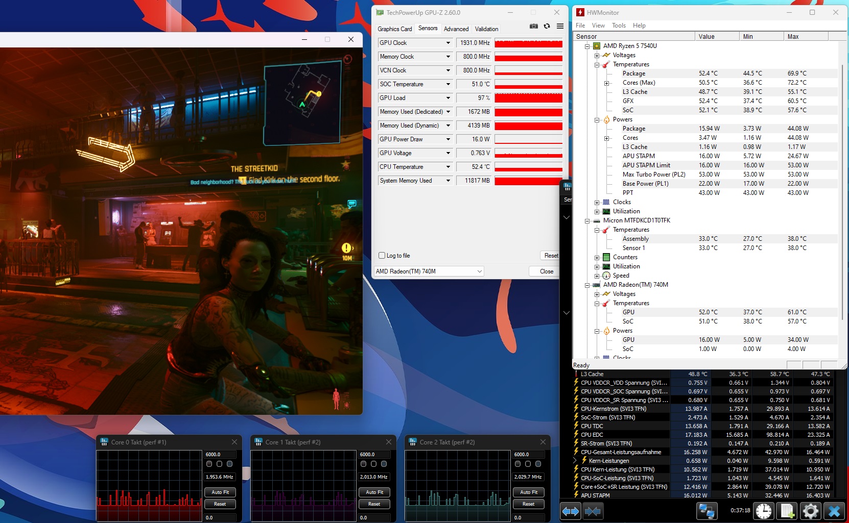The width and height of the screenshot is (849, 523).
Task: Expand the Cores (Max) temperature node
Action: click(x=606, y=83)
